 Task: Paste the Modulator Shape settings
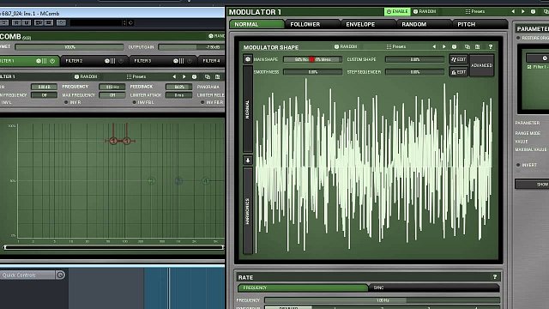point(477,46)
